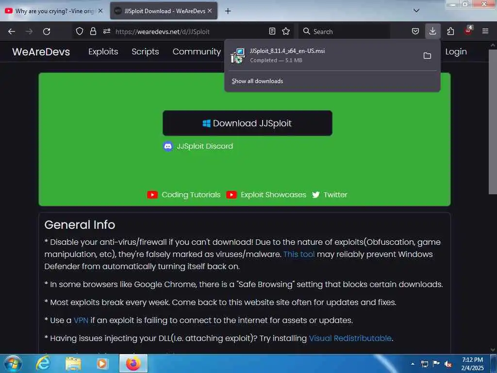Viewport: 497px width, 373px height.
Task: Click the scrollbar up arrow
Action: (493, 45)
